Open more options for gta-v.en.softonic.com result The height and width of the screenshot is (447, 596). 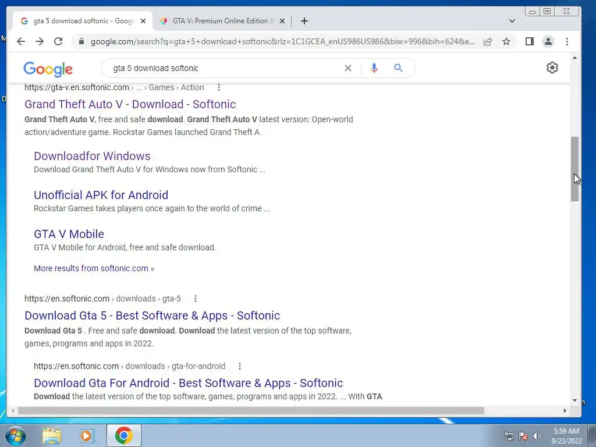[x=219, y=87]
